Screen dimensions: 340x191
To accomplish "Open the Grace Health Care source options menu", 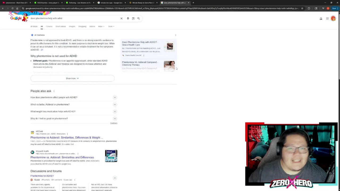I will click(x=144, y=55).
